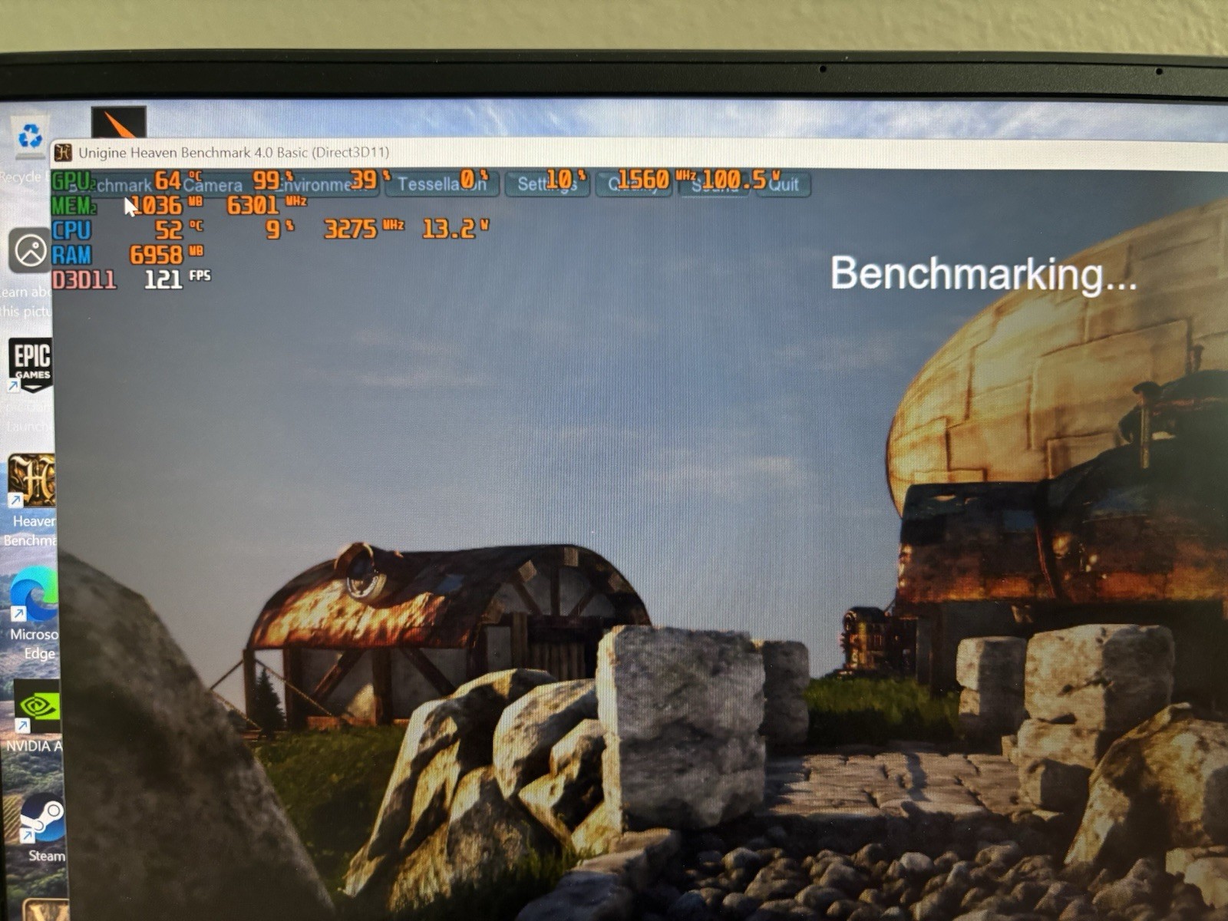The width and height of the screenshot is (1228, 921).
Task: Click the CPU 3275 MHz overlay value
Action: pyautogui.click(x=364, y=229)
